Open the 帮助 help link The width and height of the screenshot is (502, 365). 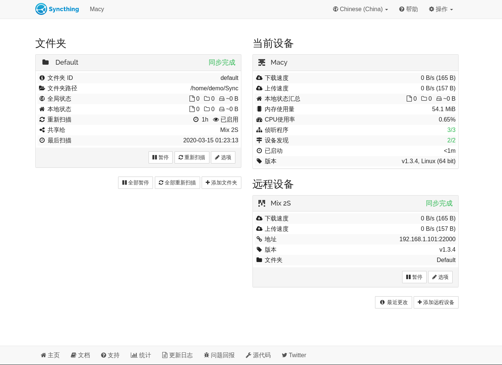(408, 9)
